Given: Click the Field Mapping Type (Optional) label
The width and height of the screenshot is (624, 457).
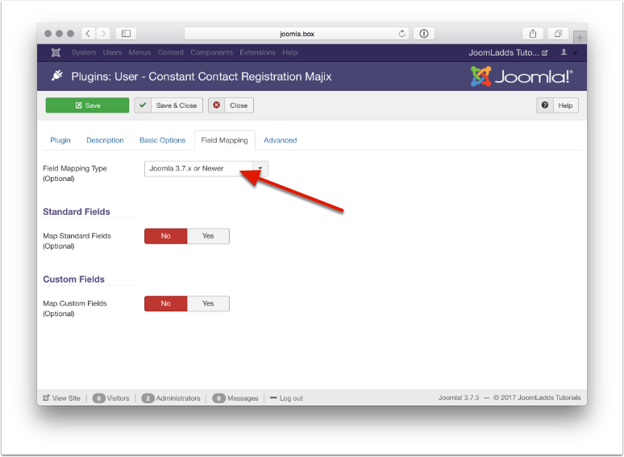Looking at the screenshot, I should pos(75,173).
